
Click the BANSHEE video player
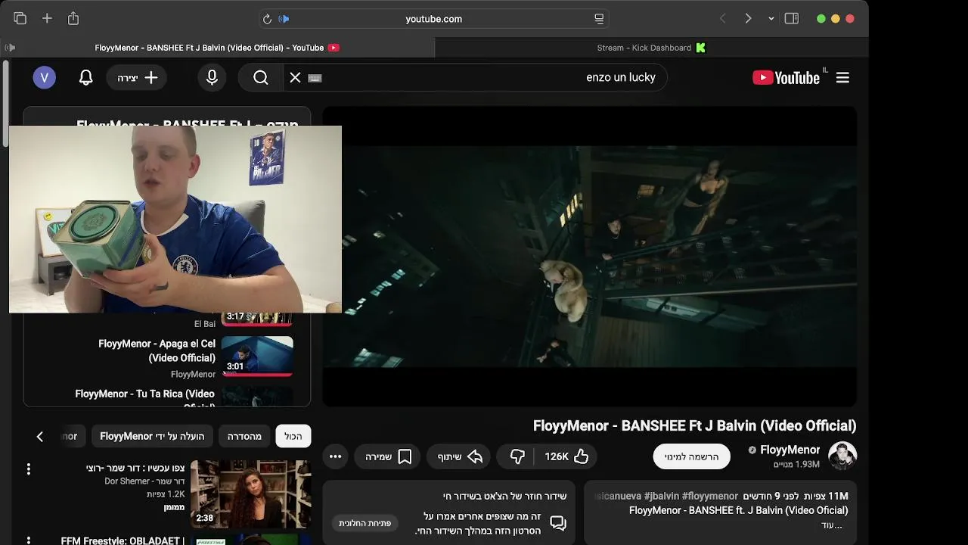[590, 256]
